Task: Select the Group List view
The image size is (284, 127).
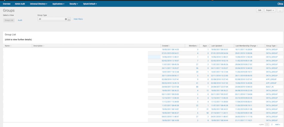Action: tap(9, 20)
